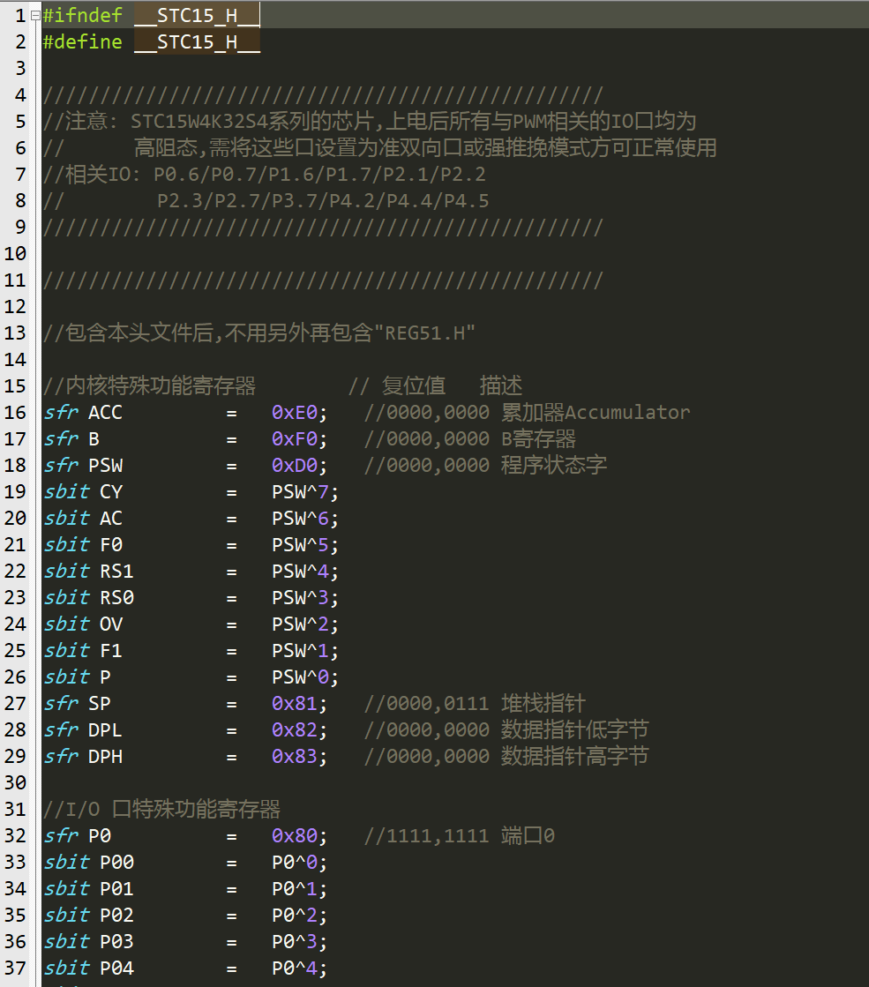Click the sfr keyword on line 27
The width and height of the screenshot is (869, 987).
pos(61,703)
